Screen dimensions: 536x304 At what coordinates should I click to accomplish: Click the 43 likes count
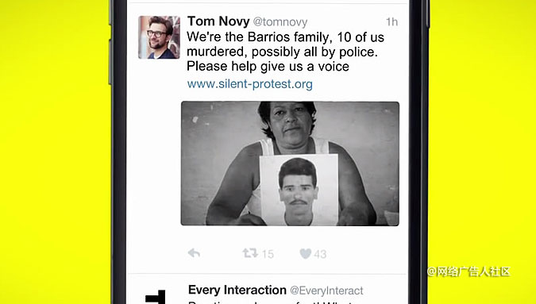pos(320,254)
